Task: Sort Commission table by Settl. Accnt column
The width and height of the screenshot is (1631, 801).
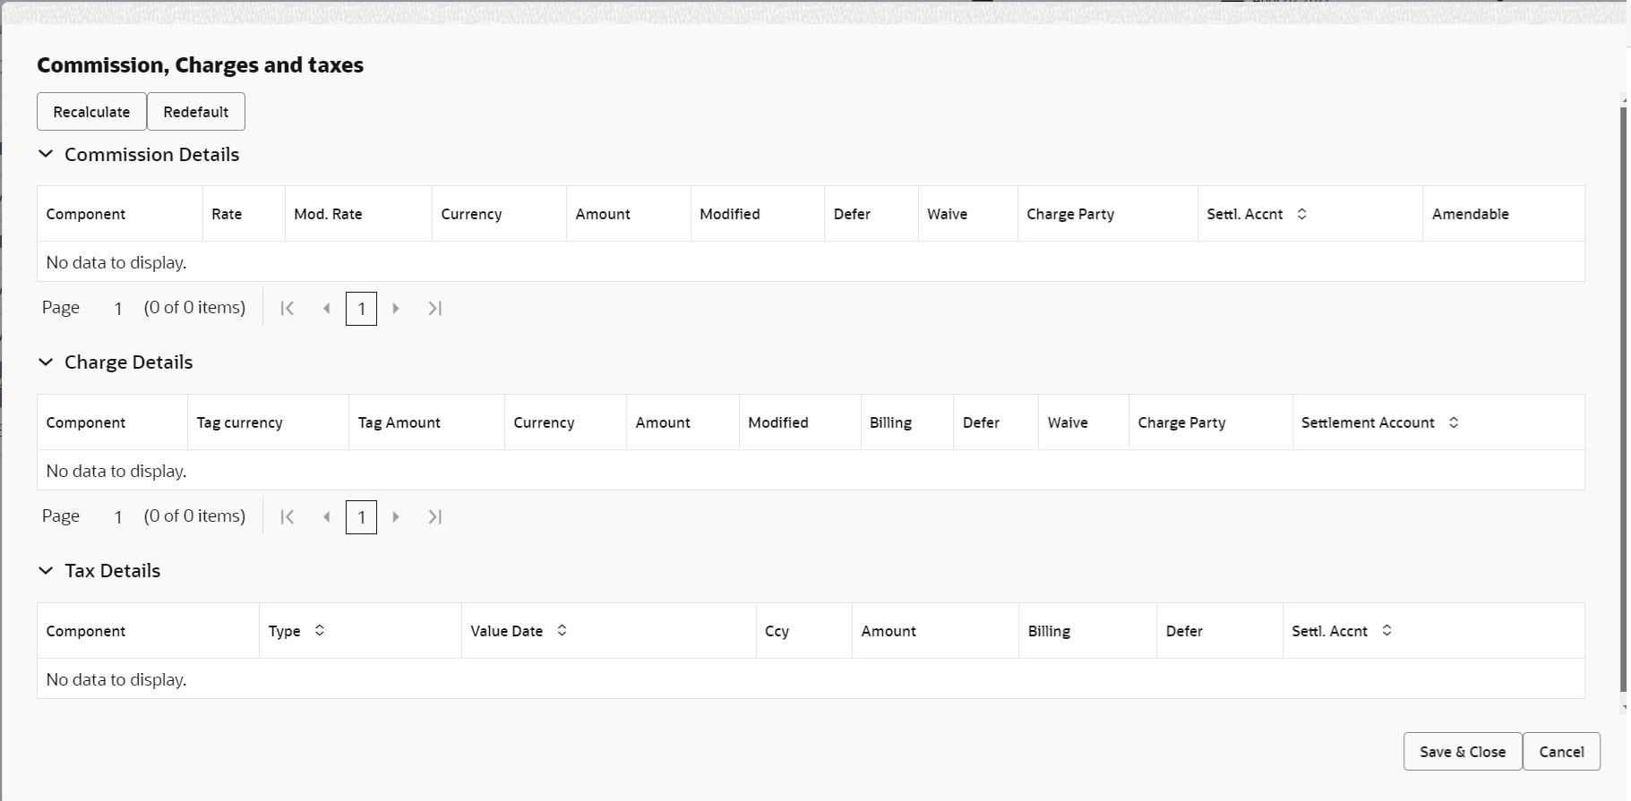Action: [1302, 214]
